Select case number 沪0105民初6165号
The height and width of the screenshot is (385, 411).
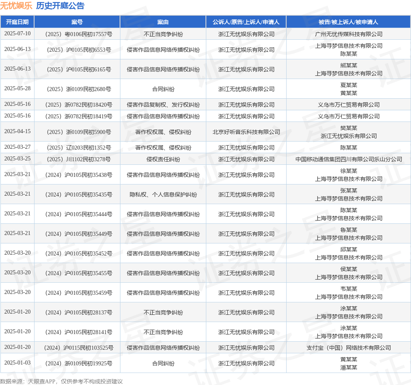coord(79,69)
